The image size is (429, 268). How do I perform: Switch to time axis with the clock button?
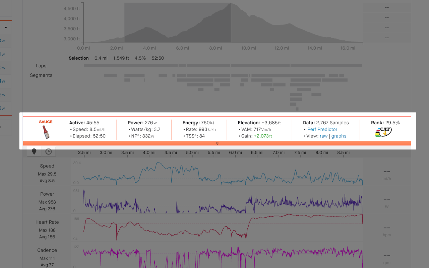click(x=48, y=151)
